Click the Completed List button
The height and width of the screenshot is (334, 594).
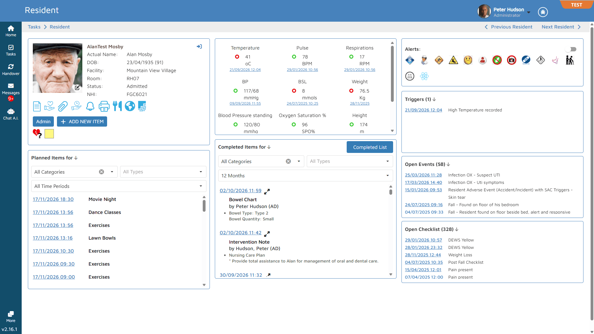[370, 147]
